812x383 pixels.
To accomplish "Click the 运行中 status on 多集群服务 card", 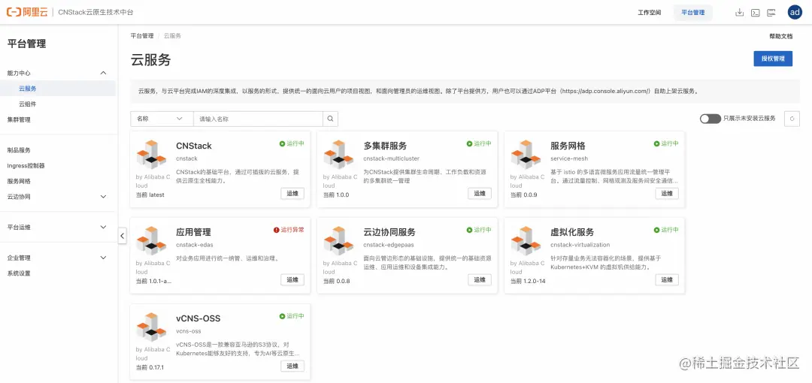I will (479, 143).
